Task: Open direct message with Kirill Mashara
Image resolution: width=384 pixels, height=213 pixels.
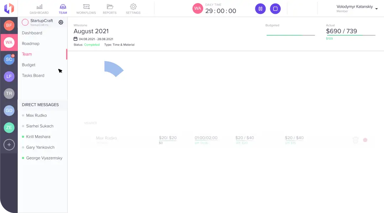Action: [x=38, y=137]
